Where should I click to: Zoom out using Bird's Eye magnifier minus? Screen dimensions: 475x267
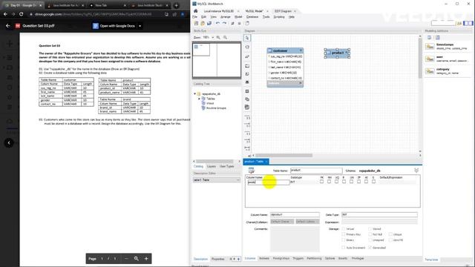click(225, 38)
